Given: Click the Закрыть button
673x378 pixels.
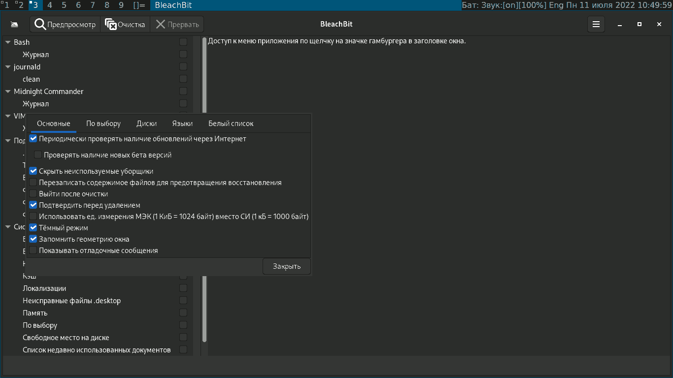Looking at the screenshot, I should pyautogui.click(x=286, y=266).
